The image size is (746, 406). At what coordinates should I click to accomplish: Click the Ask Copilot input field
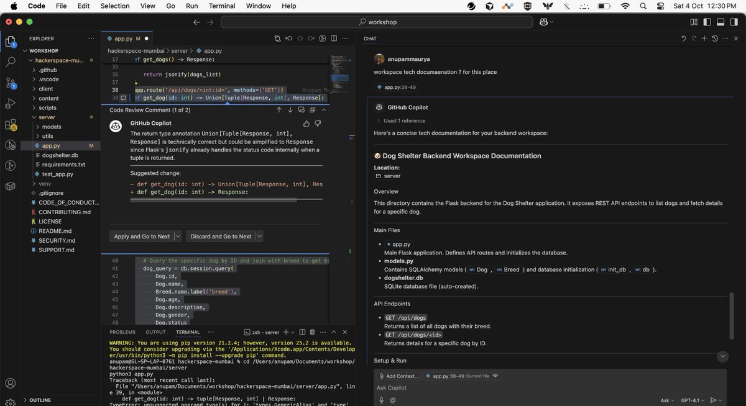(x=550, y=387)
